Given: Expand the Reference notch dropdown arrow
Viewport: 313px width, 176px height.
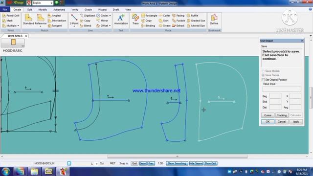Looking at the screenshot, I should click(x=41, y=26).
